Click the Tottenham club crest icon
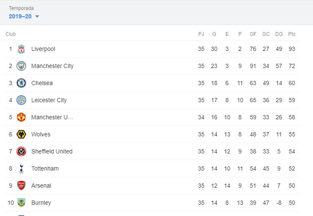This screenshot has height=216, width=313. tap(21, 168)
